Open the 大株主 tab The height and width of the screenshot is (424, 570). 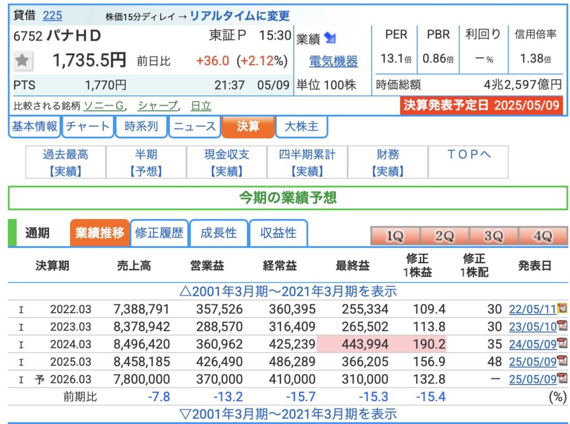301,126
